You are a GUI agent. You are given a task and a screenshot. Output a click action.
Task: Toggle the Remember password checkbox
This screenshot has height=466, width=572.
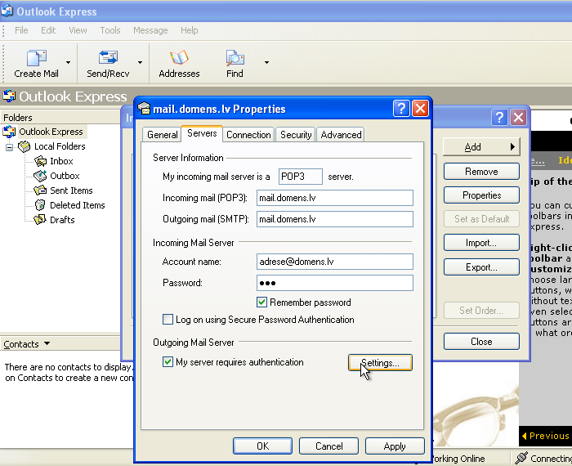pos(262,302)
